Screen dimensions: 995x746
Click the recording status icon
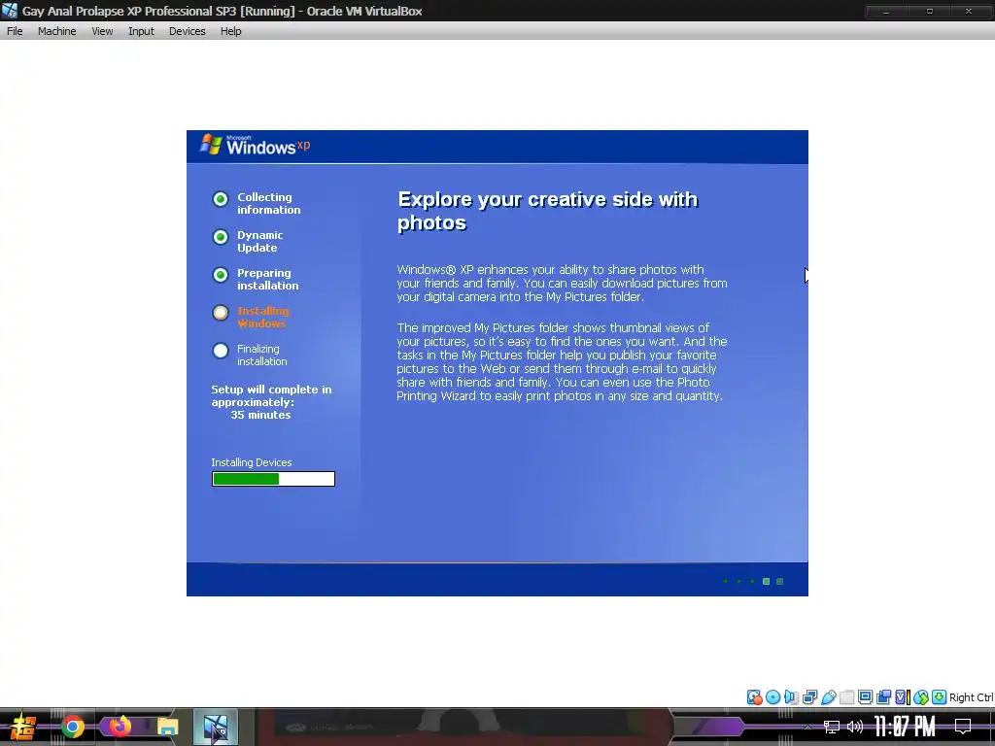[883, 697]
